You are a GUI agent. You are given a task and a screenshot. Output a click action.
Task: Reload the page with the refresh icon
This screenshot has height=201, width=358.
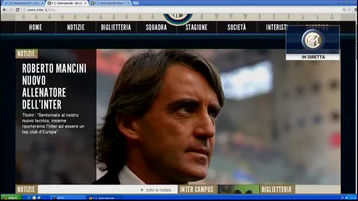click(x=17, y=10)
